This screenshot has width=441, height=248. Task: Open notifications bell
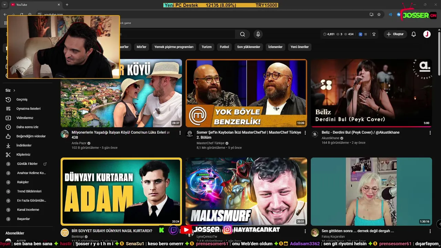(414, 34)
